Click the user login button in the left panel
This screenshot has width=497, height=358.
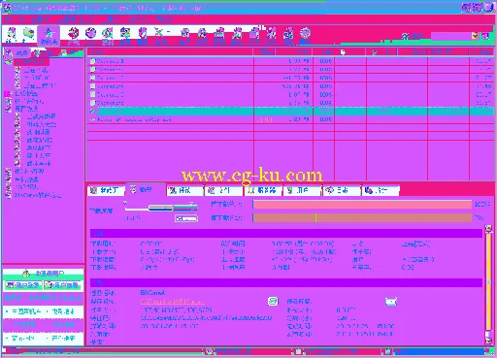(x=23, y=285)
